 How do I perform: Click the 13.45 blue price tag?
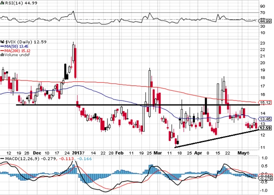[265, 119]
